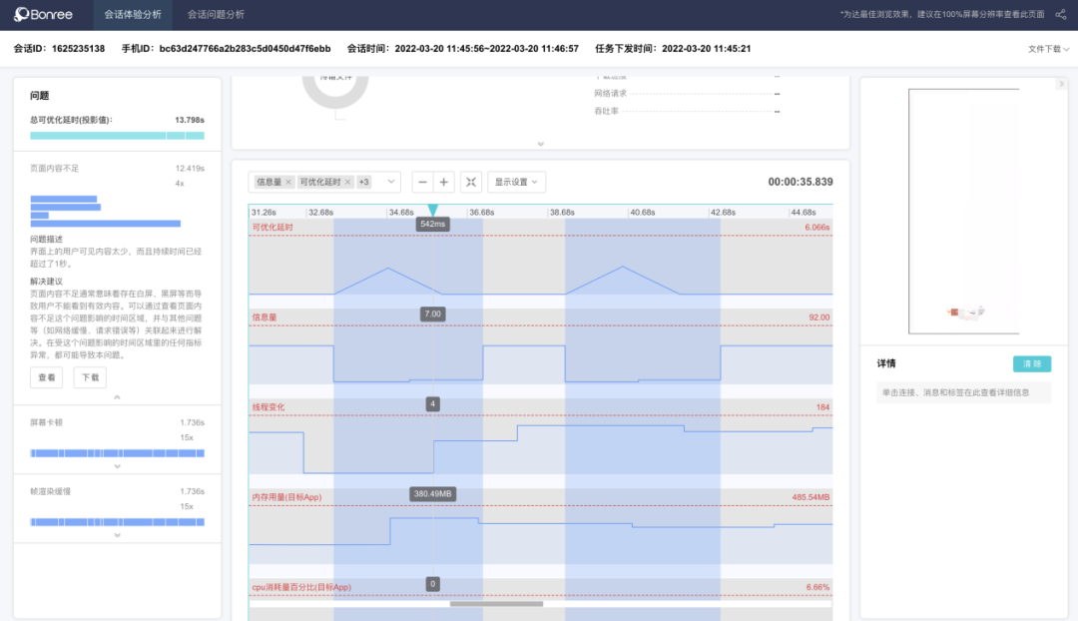Viewport: 1078px width, 621px height.
Task: Switch to the 会话问题分析 tab
Action: click(216, 15)
